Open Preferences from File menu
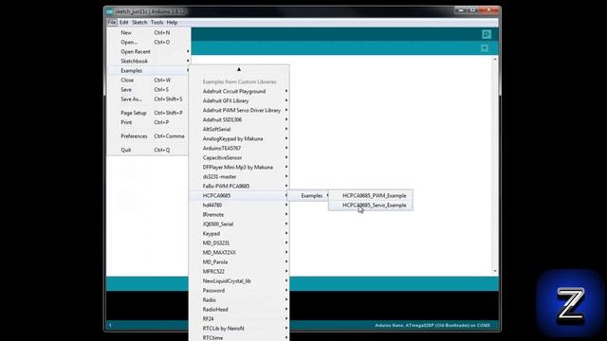The image size is (607, 341). point(149,136)
